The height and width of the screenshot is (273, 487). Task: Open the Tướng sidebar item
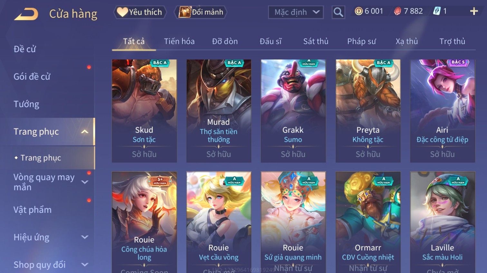click(26, 104)
